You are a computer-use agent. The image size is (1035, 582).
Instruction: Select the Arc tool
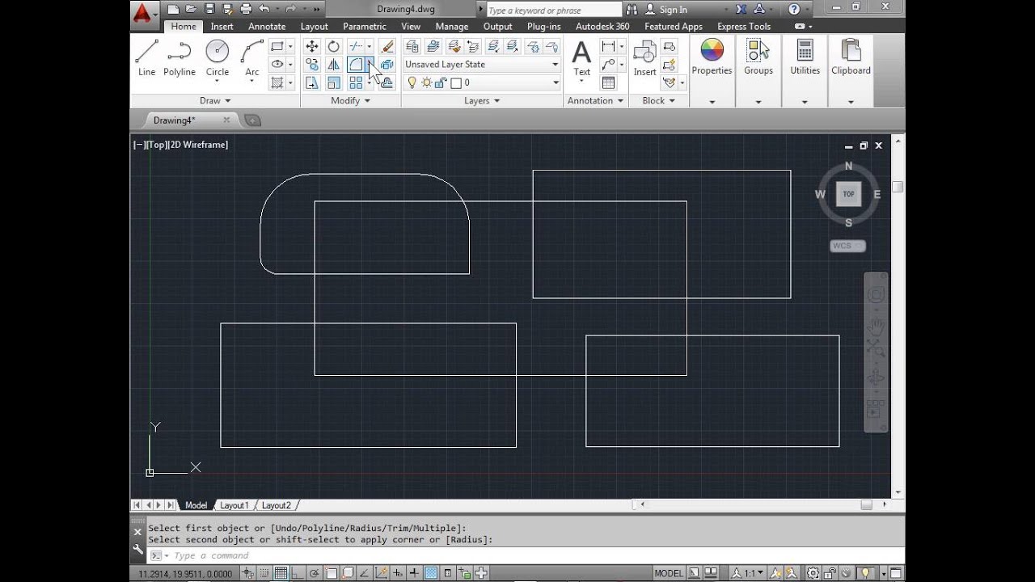coord(252,57)
